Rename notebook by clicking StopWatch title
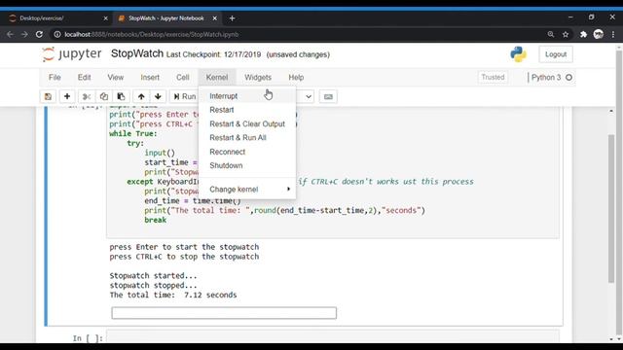 pyautogui.click(x=137, y=53)
